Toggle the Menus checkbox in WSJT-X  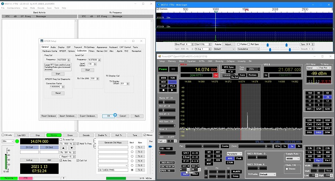tap(145, 135)
